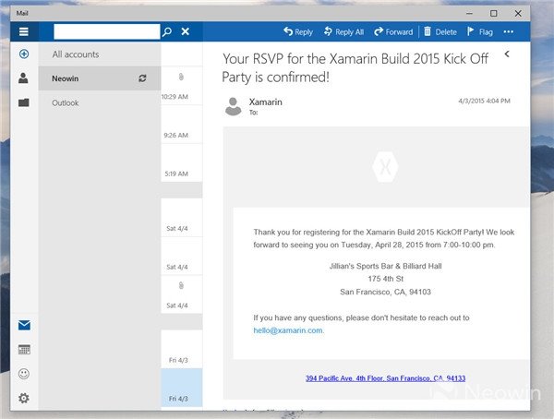This screenshot has width=554, height=419.
Task: Delete the email
Action: pyautogui.click(x=440, y=31)
